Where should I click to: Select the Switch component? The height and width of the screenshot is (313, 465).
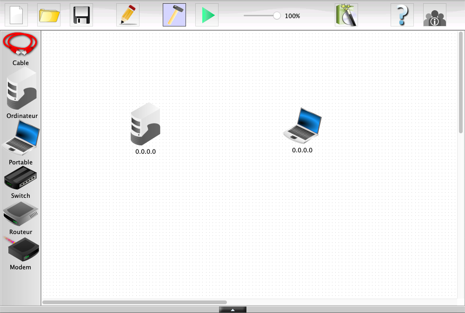click(20, 177)
